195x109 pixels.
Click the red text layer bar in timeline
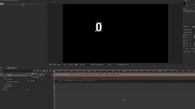click(124, 75)
